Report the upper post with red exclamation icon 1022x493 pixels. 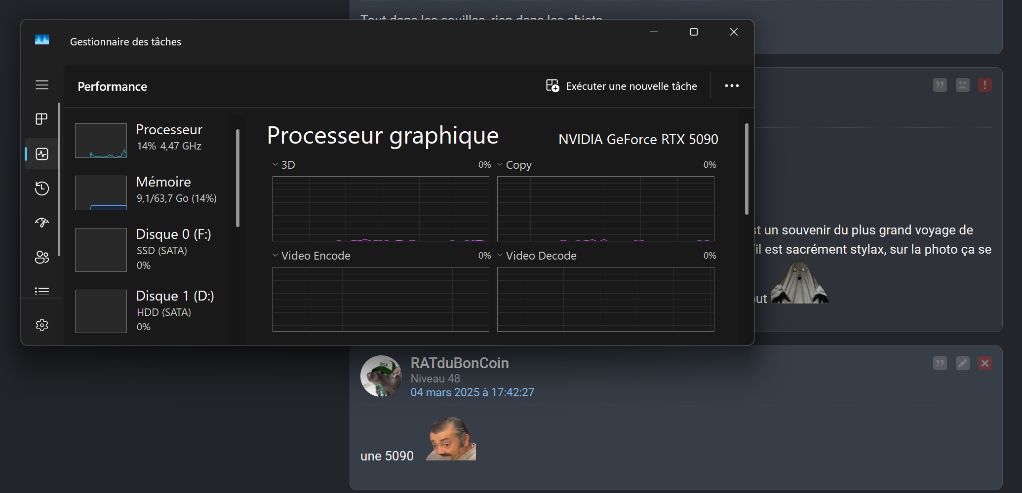coord(985,85)
